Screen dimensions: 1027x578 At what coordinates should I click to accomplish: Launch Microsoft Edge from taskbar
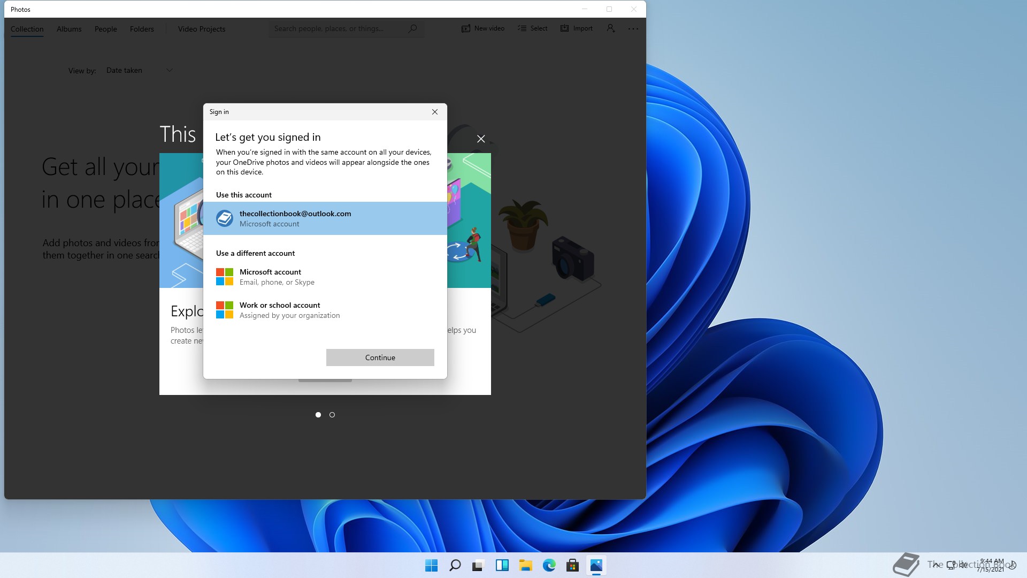(549, 565)
